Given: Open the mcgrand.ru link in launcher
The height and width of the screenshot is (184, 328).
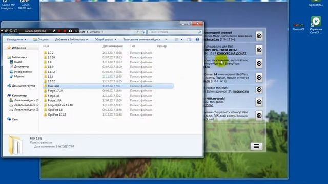Looking at the screenshot, I should click(x=240, y=91).
